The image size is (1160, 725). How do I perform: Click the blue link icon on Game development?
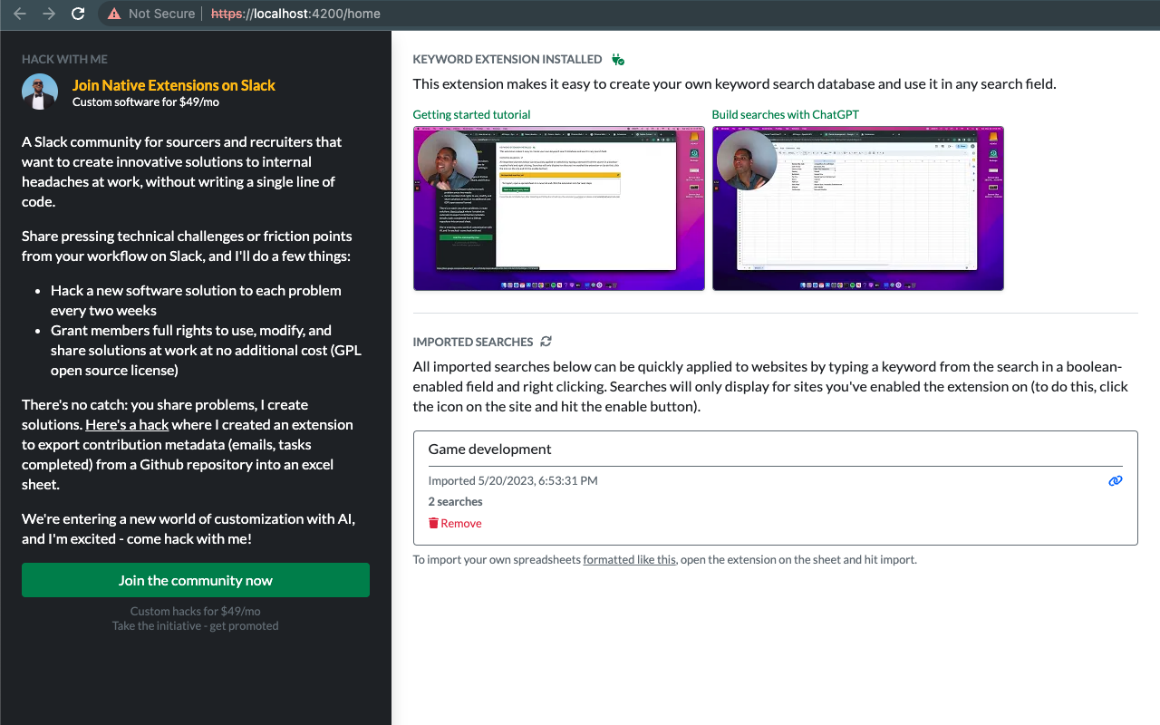coord(1116,480)
